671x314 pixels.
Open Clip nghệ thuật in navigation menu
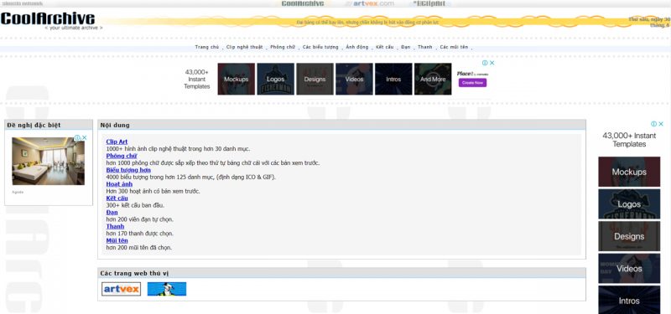(244, 47)
